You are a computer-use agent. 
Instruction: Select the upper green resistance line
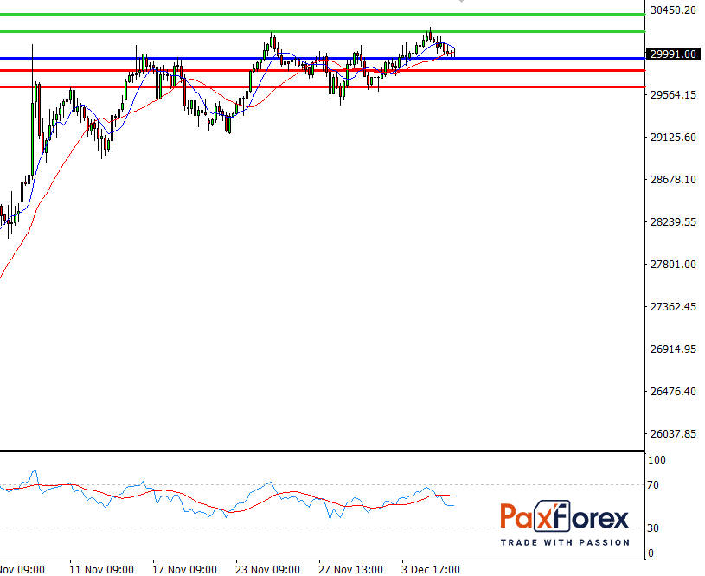tap(323, 15)
